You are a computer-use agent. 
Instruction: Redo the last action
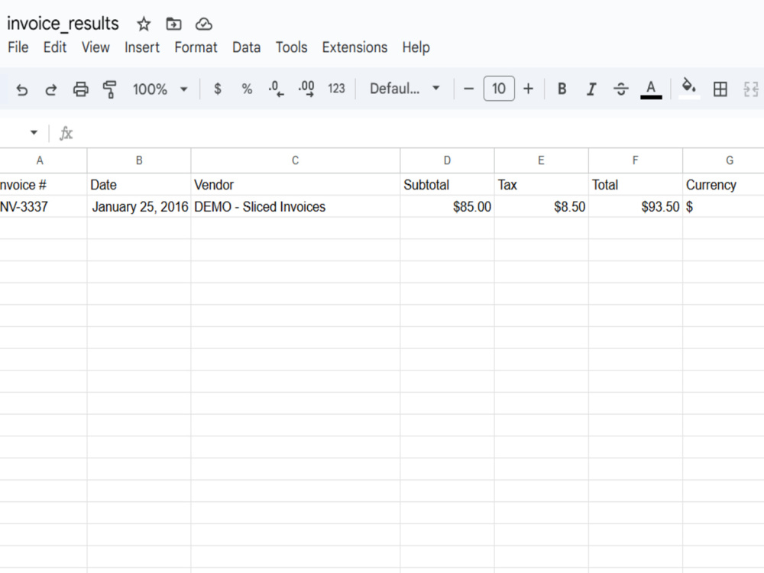point(50,89)
